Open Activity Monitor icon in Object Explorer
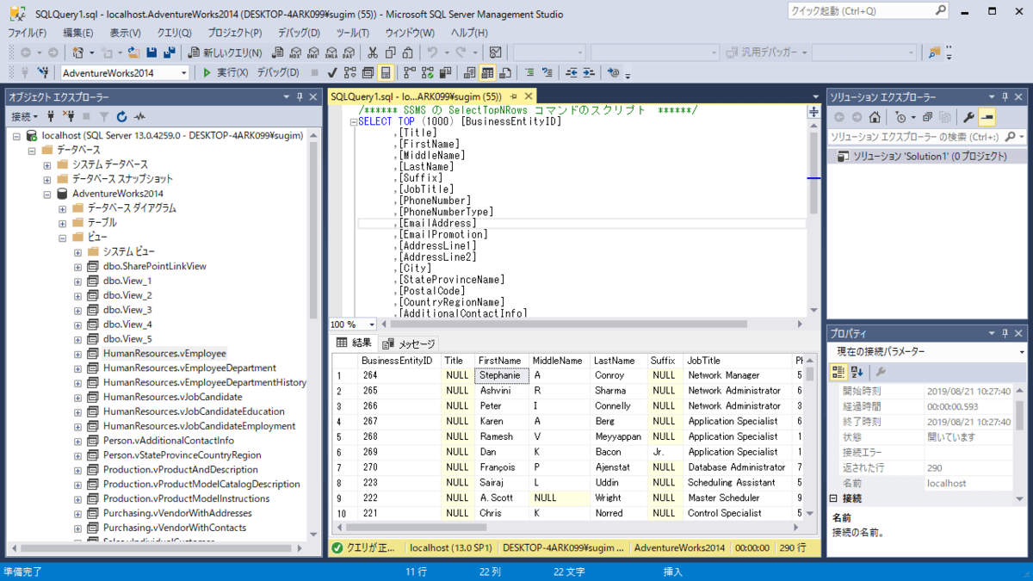Screen dimensions: 1033x581 139,116
